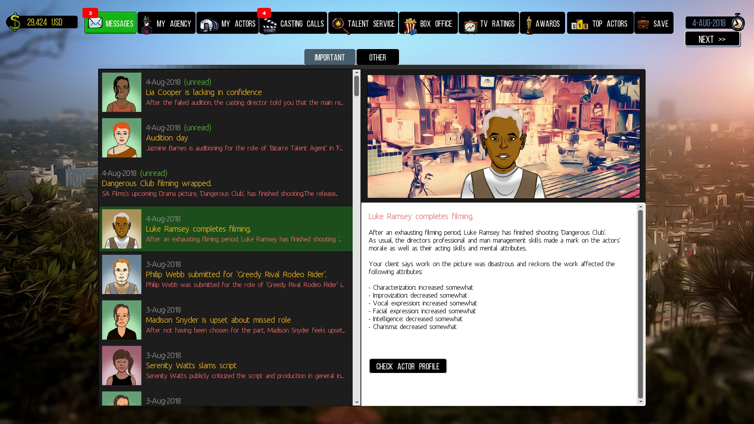Click the Save briefcase icon
The width and height of the screenshot is (754, 424).
click(643, 23)
